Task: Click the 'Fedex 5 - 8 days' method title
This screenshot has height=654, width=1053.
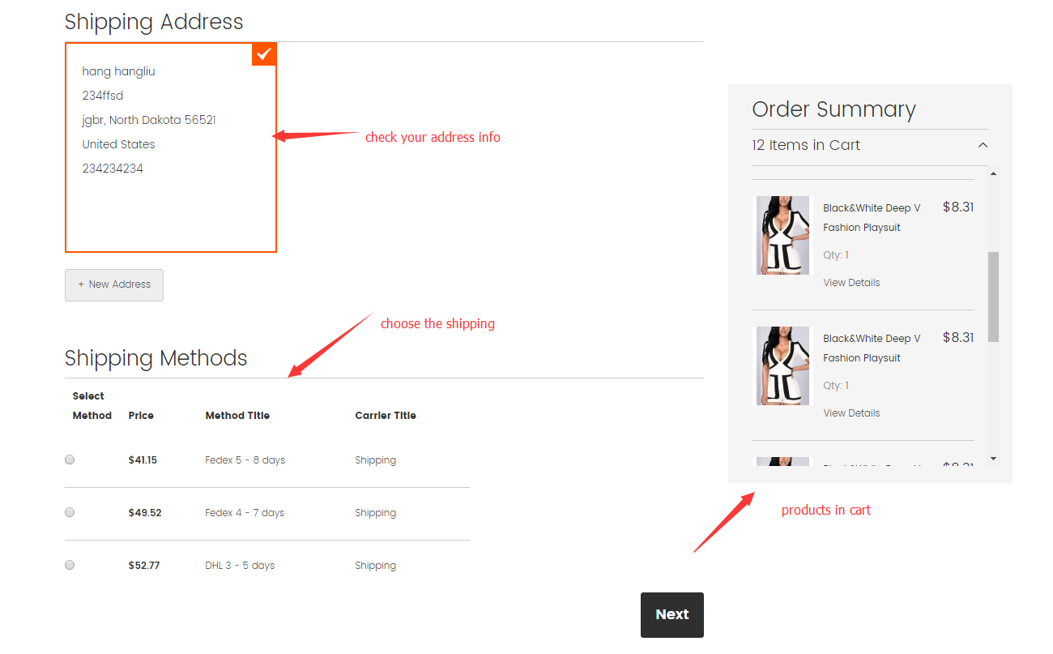Action: (245, 460)
